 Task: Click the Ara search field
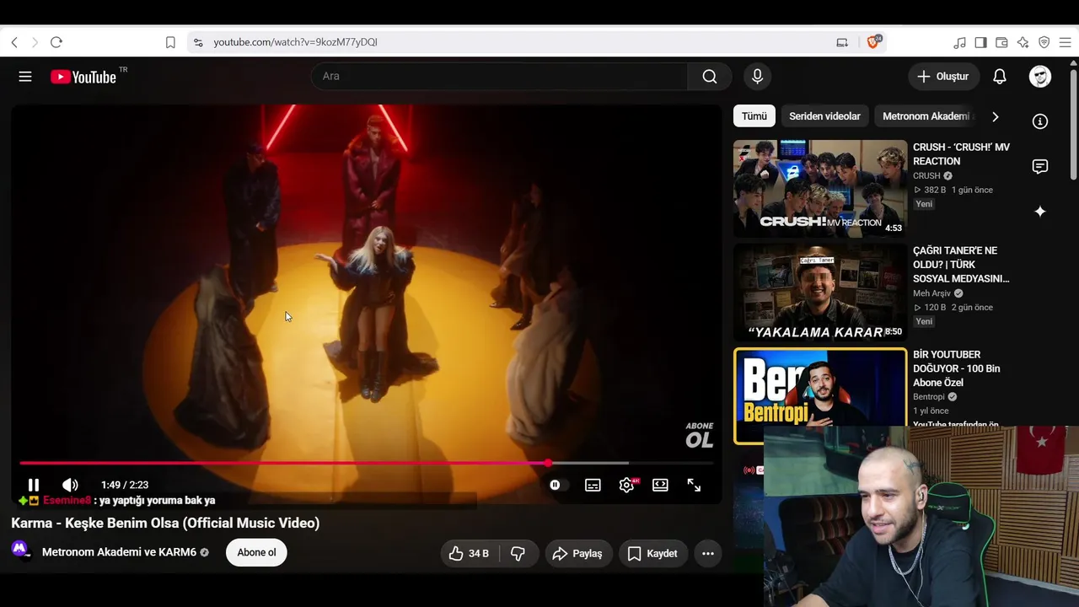pos(500,77)
